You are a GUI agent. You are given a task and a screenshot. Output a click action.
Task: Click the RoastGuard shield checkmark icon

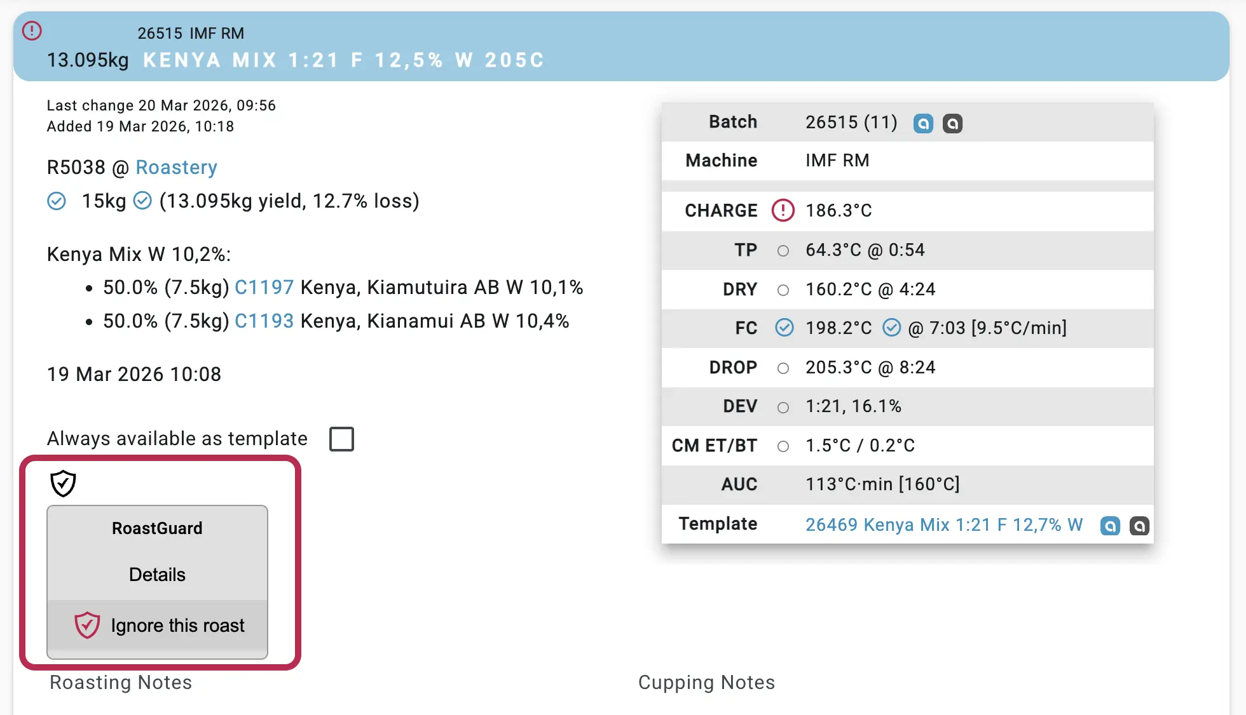click(63, 484)
